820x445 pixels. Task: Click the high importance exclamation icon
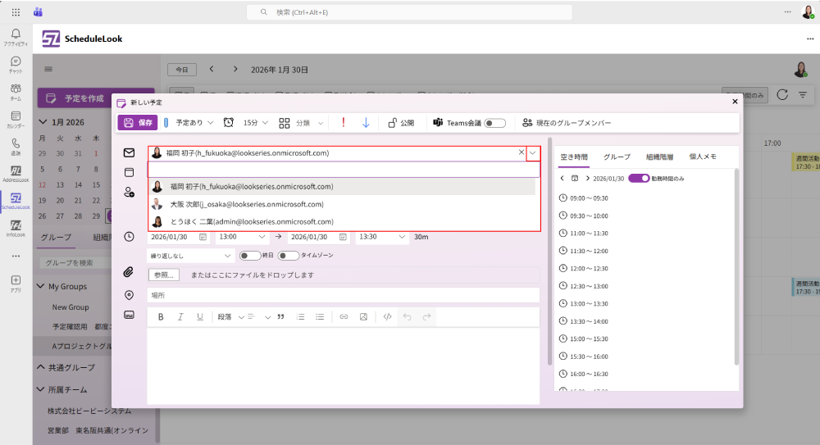[x=343, y=123]
